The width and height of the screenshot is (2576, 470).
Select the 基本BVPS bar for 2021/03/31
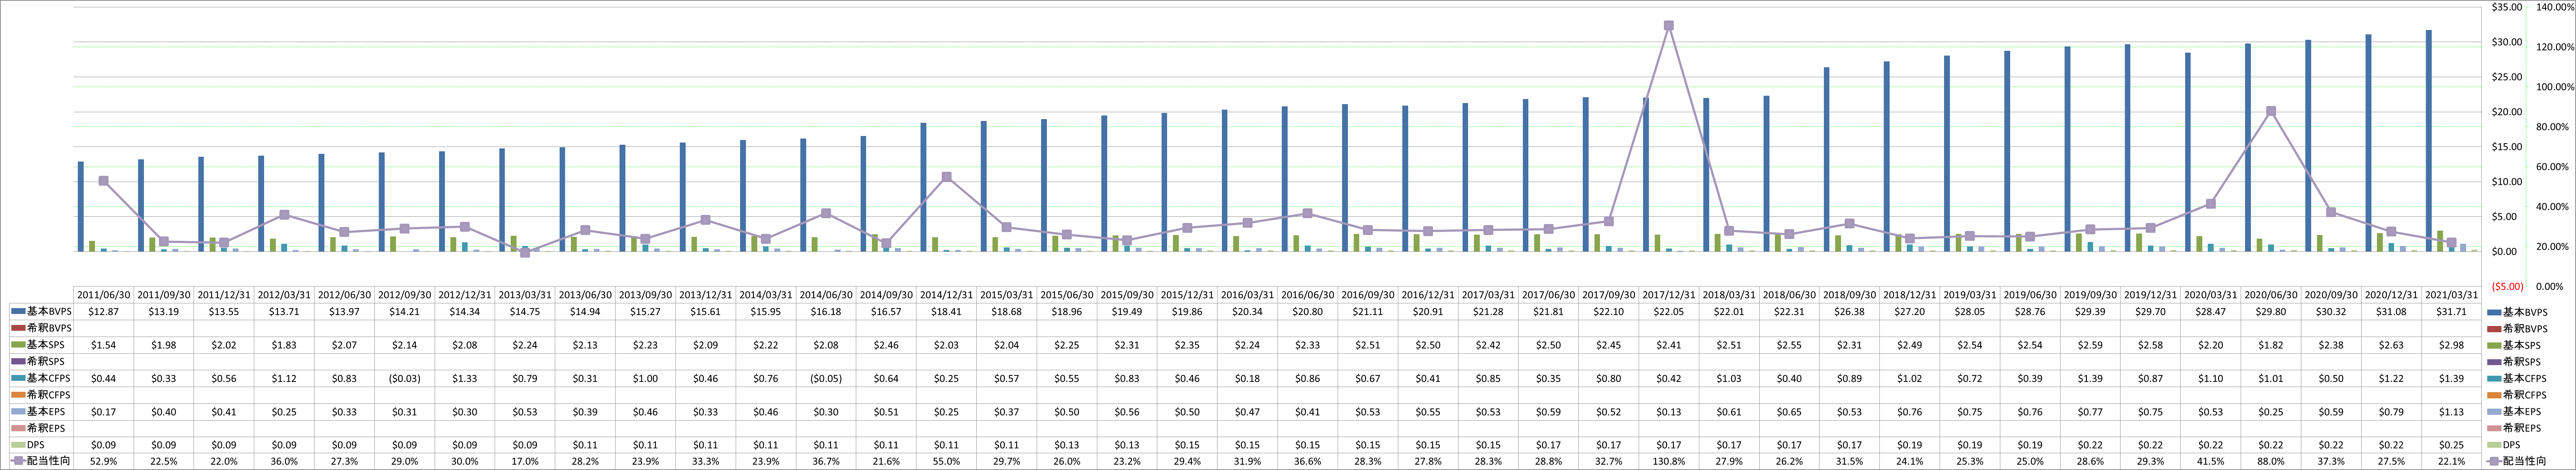2429,141
